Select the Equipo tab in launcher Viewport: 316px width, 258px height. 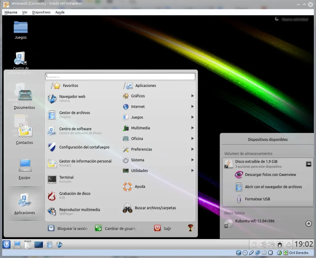coord(24,169)
